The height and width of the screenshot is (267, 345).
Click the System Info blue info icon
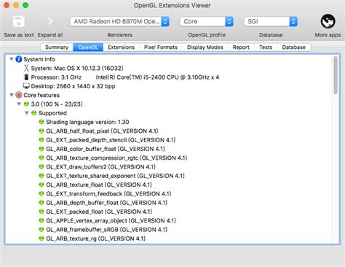[x=19, y=59]
